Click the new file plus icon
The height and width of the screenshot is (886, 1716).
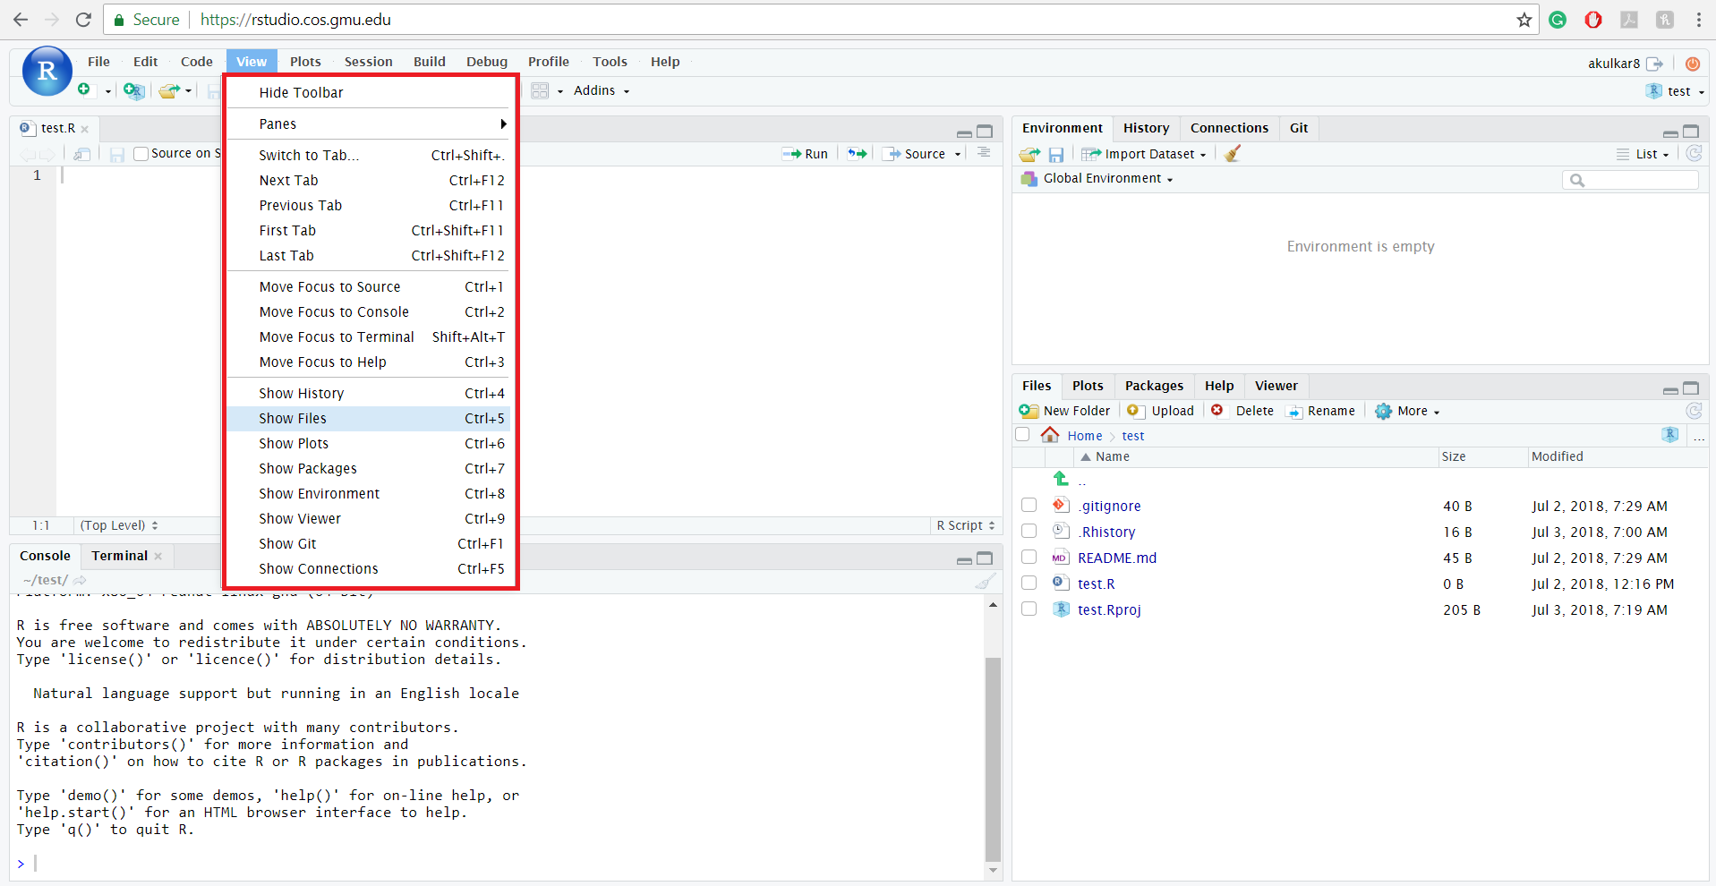point(84,89)
